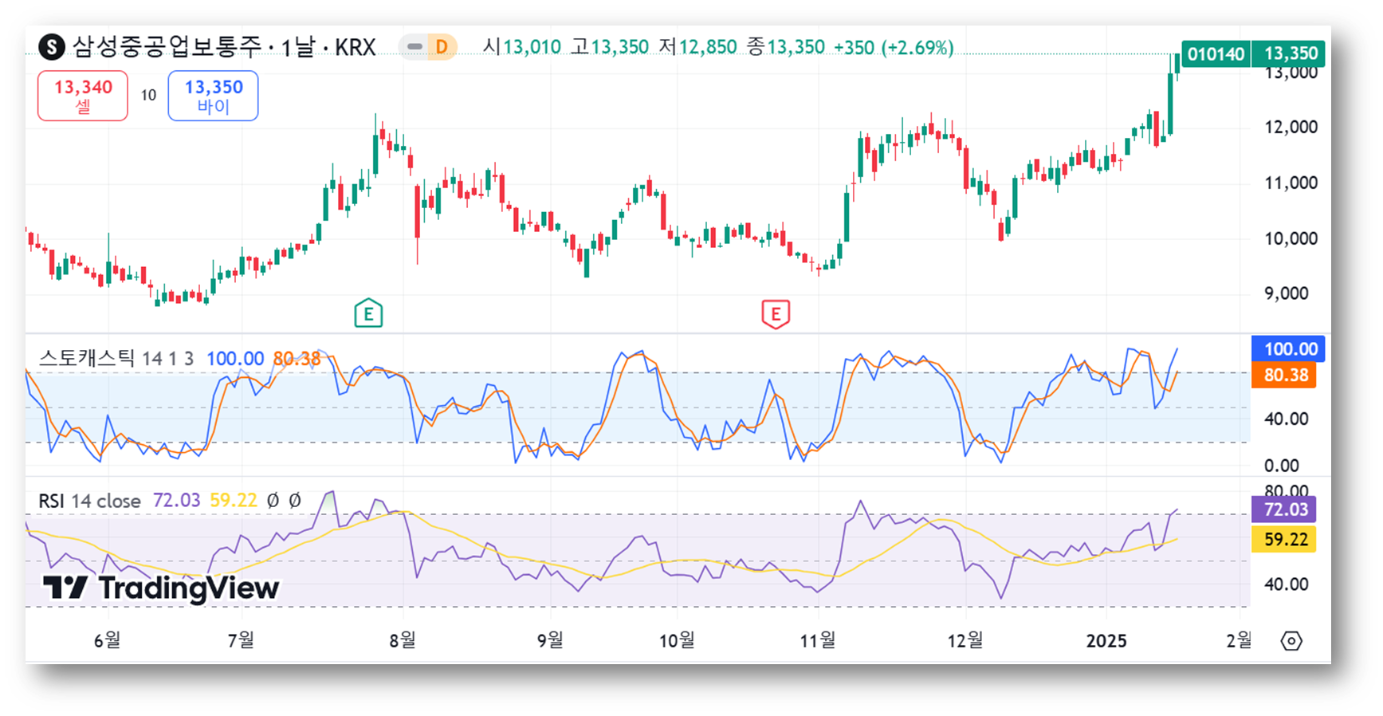Click the TradingView logo
Screen dimensions: 1383x716
tap(161, 588)
